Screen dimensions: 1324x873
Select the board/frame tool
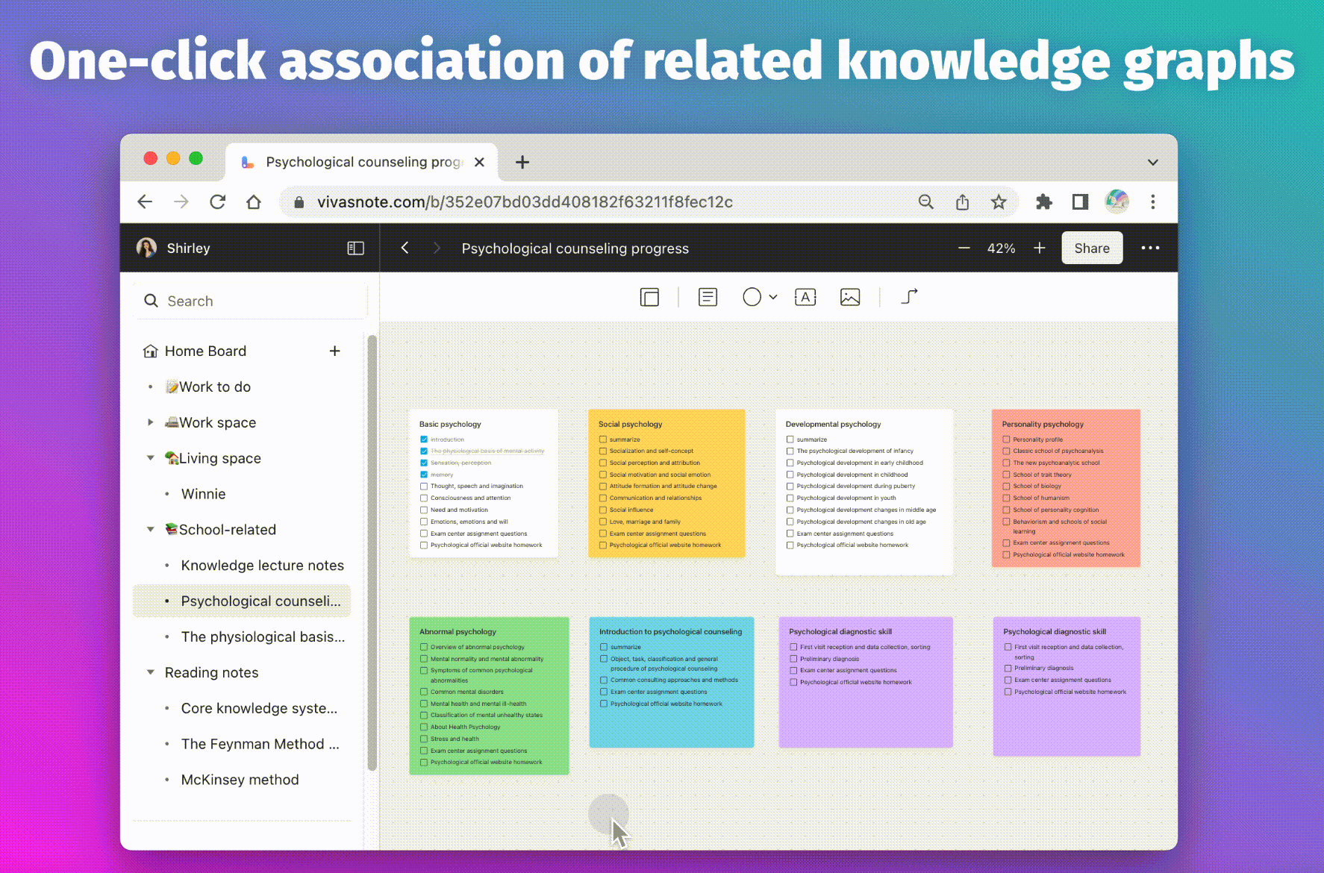(649, 297)
